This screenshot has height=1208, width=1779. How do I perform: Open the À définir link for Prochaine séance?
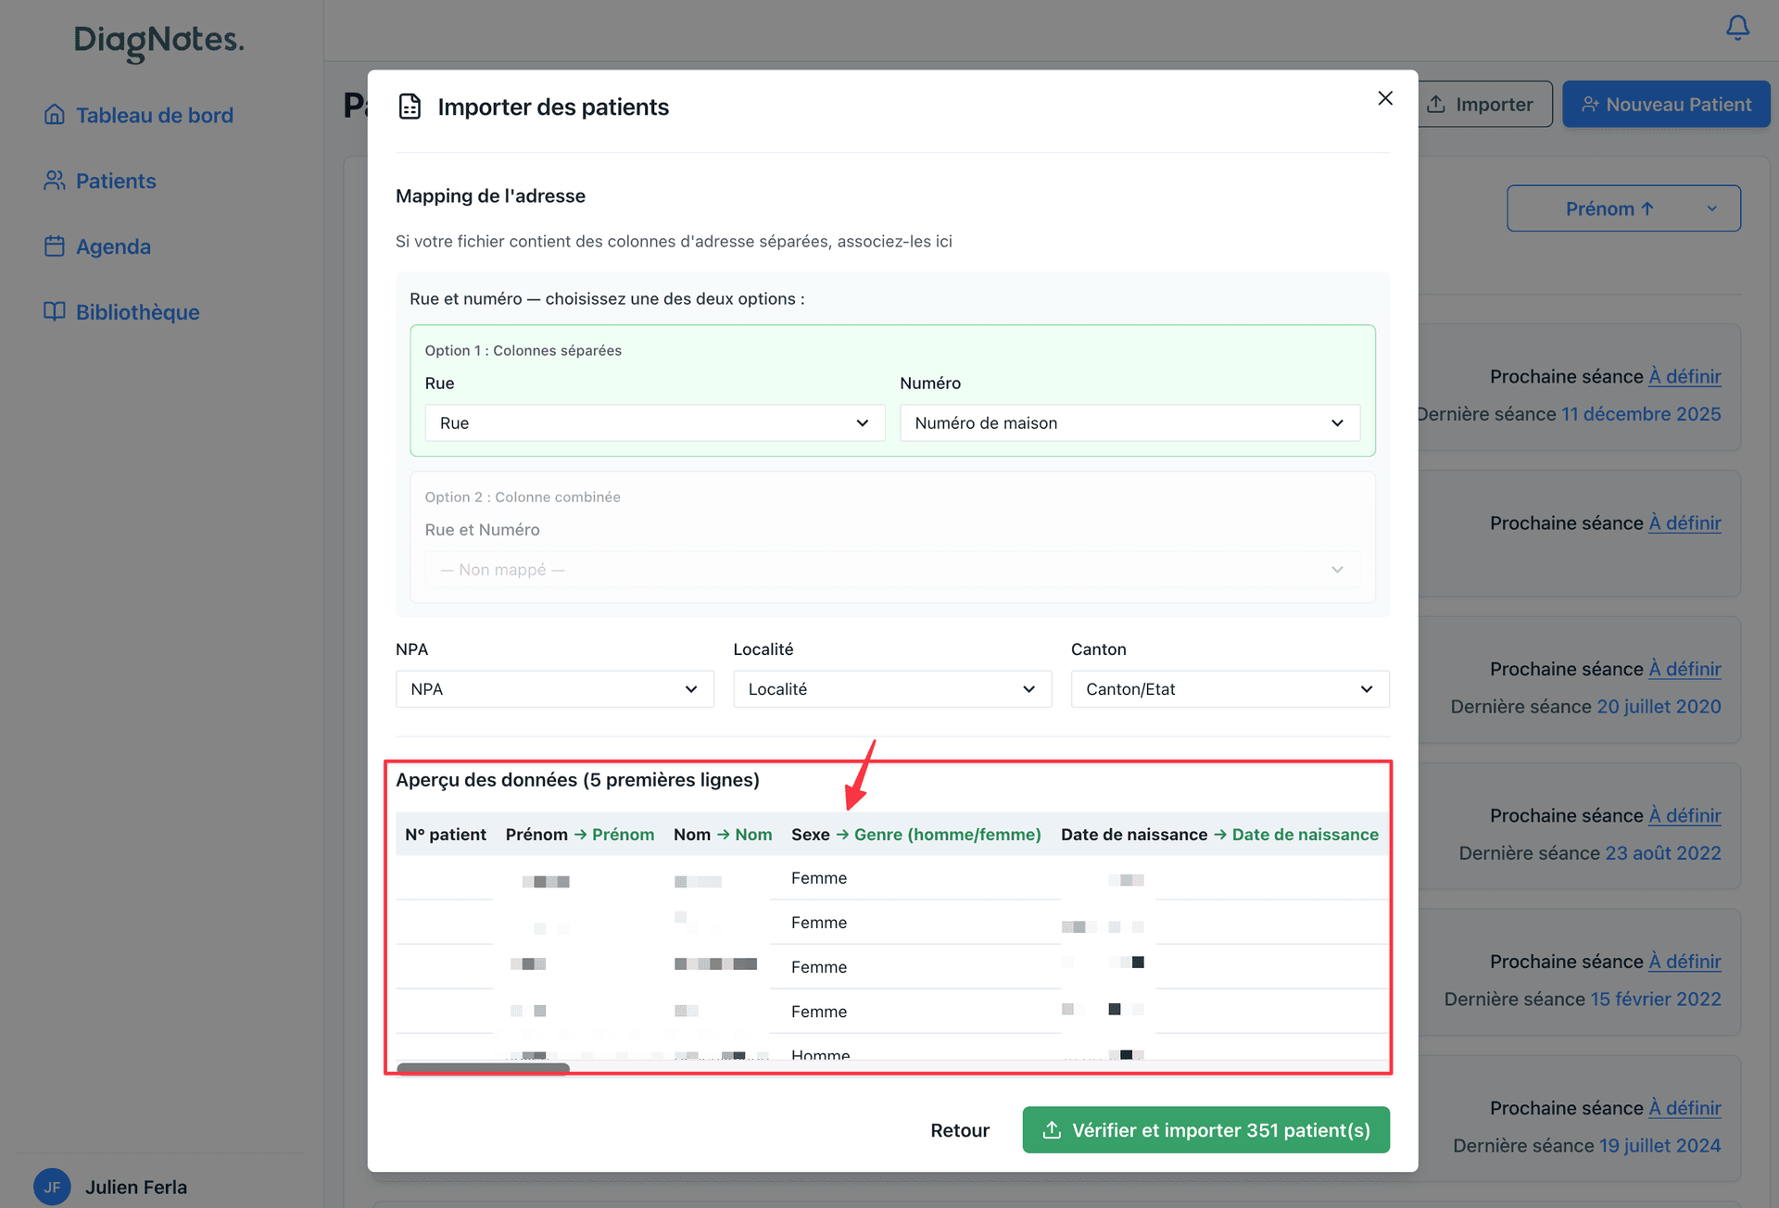(1684, 376)
